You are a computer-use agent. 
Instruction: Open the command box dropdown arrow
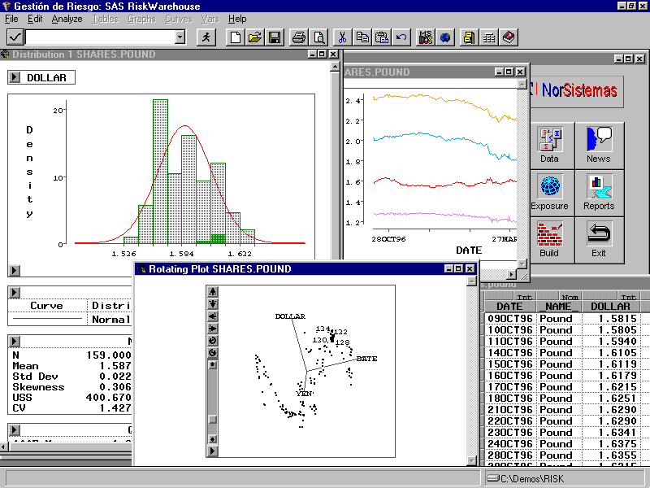pyautogui.click(x=180, y=37)
